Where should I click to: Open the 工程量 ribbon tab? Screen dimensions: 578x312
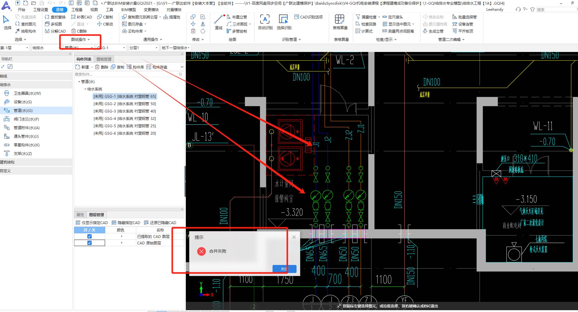[77, 10]
